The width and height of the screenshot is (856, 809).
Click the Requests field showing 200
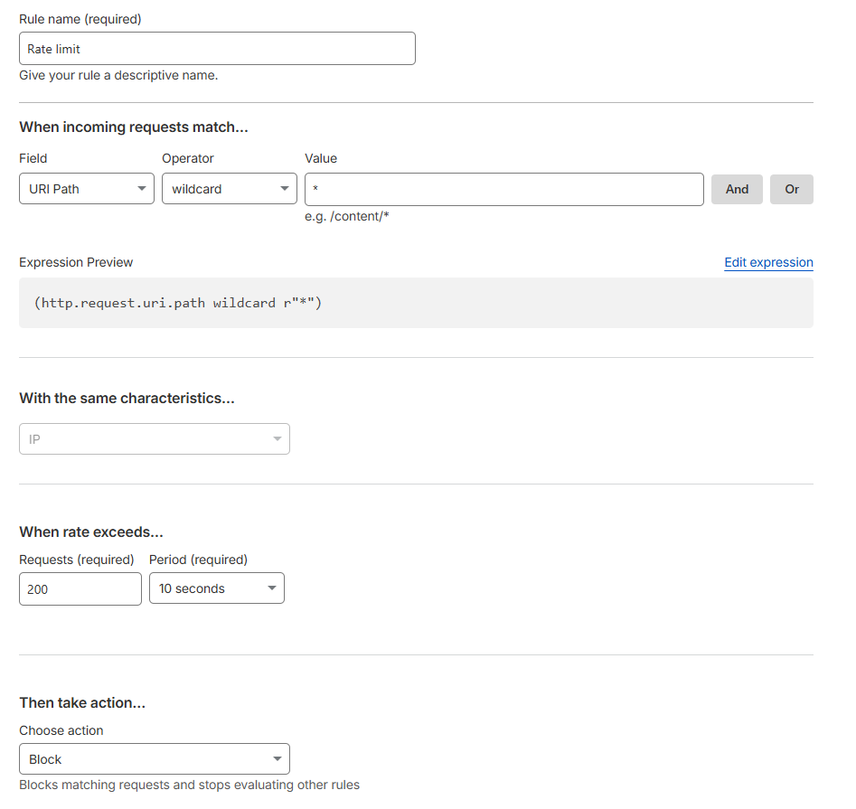(x=80, y=588)
